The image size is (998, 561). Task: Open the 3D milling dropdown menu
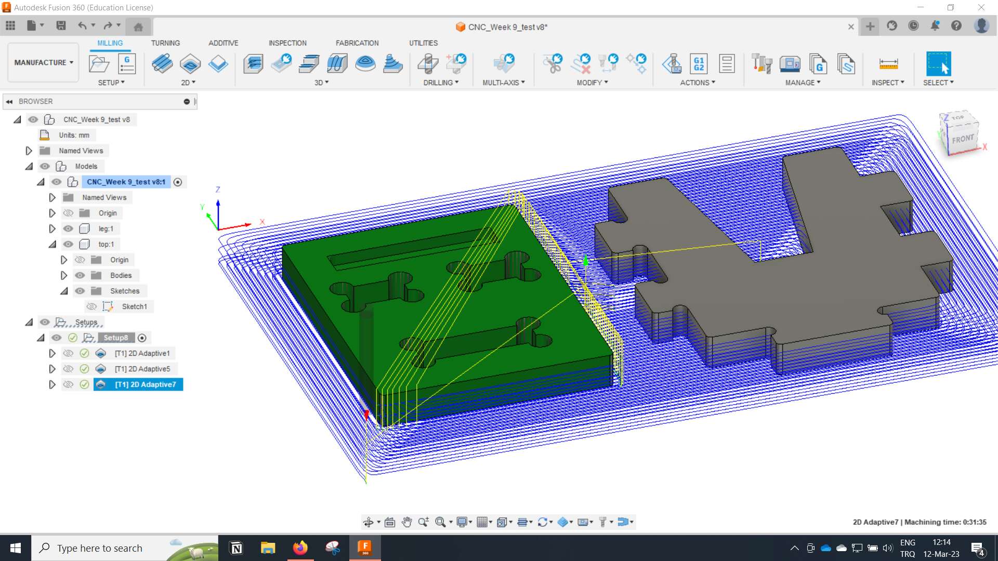click(321, 83)
